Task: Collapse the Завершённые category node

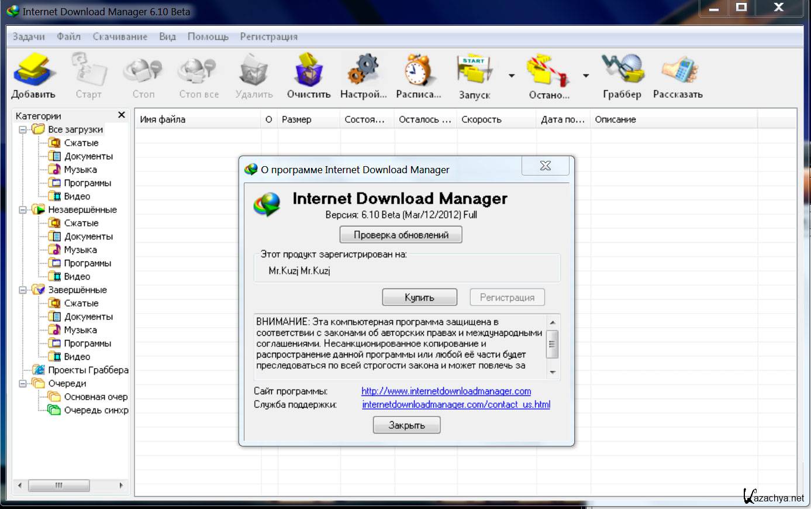Action: [x=23, y=290]
